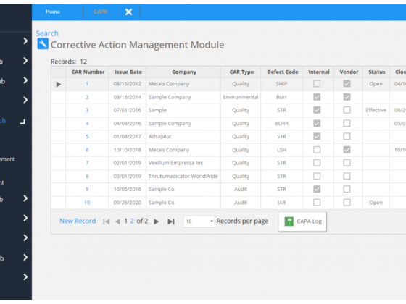406x304 pixels.
Task: Switch to the CAPA tab
Action: [x=101, y=12]
